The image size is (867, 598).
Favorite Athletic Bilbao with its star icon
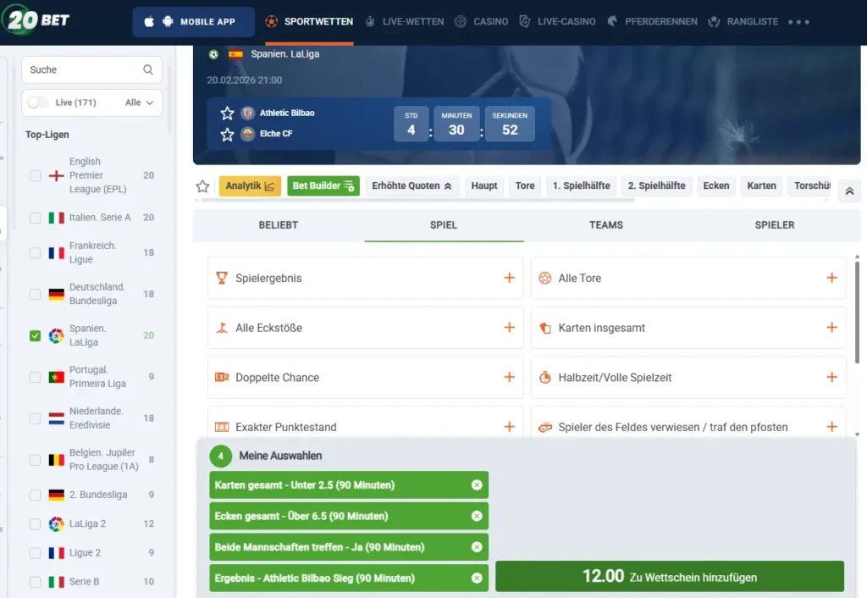[227, 114]
